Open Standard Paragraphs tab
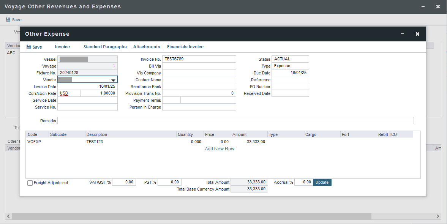The height and width of the screenshot is (224, 447). pyautogui.click(x=105, y=47)
